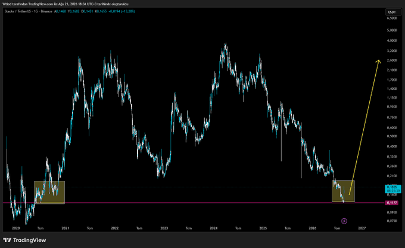Image resolution: width=405 pixels, height=248 pixels.
Task: Click the 0,2600 price axis label
Action: click(x=392, y=167)
